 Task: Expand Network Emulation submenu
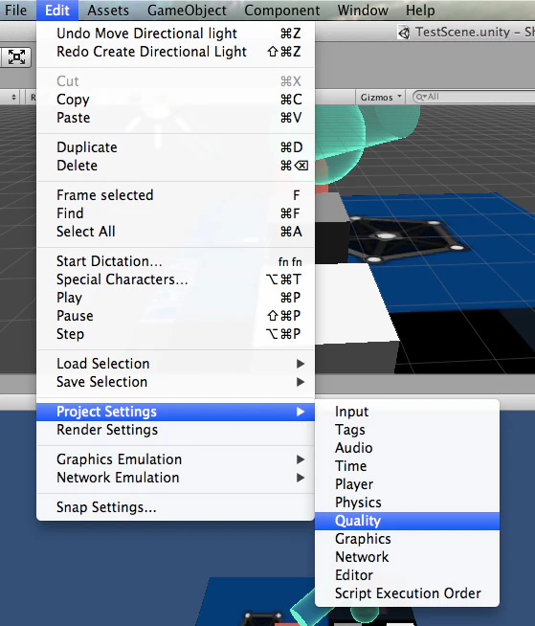click(176, 478)
